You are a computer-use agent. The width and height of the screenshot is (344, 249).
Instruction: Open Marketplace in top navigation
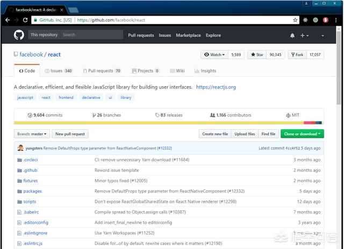(188, 35)
